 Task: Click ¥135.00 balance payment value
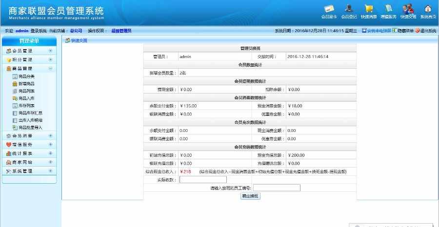[x=188, y=106]
